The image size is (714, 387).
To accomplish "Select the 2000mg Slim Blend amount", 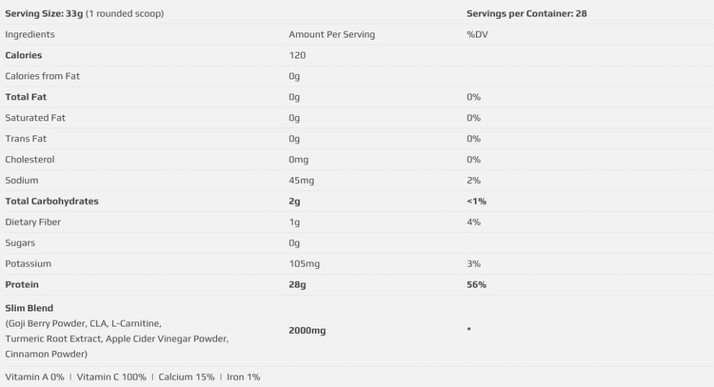I will click(307, 331).
